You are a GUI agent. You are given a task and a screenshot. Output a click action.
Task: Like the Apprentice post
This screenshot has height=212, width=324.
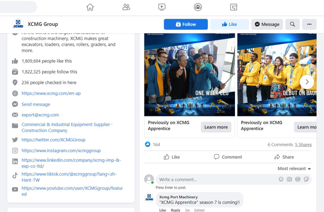172,157
